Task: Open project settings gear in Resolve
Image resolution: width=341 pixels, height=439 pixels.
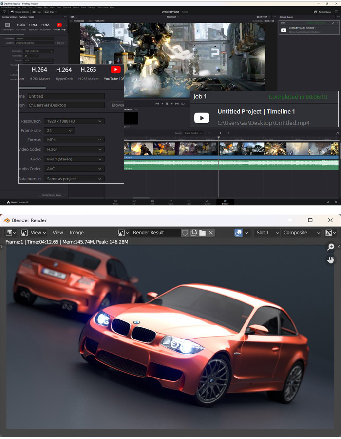Action: (336, 202)
